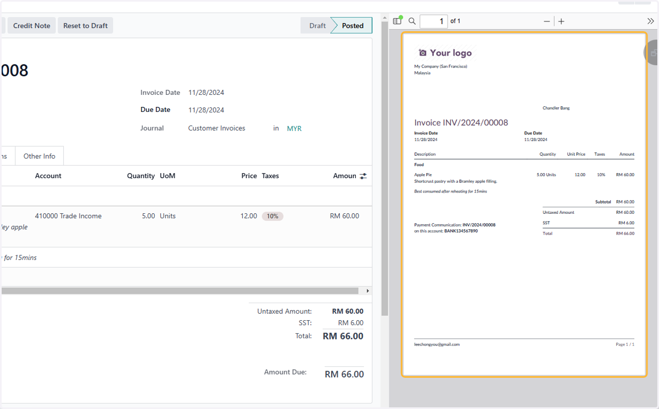Open PDF viewer more tools menu
659x409 pixels.
point(651,21)
